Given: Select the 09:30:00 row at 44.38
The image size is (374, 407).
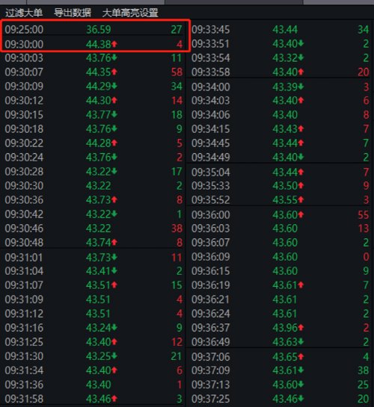Looking at the screenshot, I should coord(93,44).
